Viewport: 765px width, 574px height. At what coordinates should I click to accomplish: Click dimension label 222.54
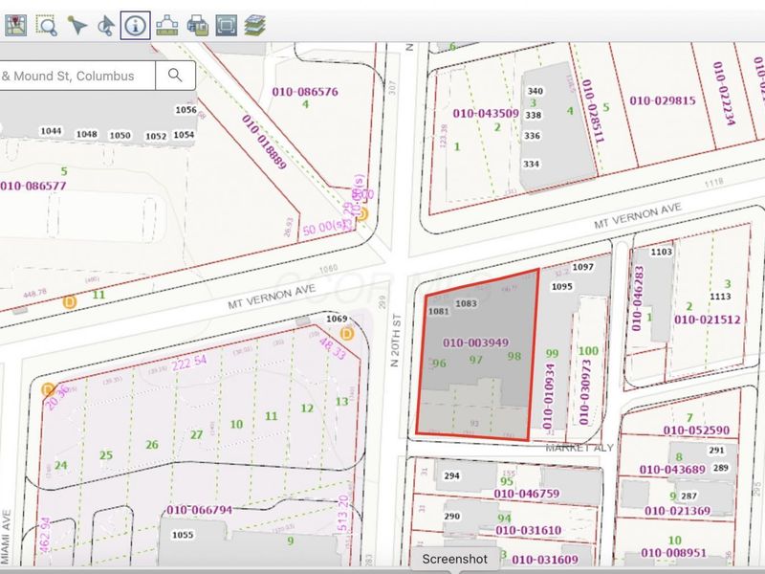click(189, 363)
